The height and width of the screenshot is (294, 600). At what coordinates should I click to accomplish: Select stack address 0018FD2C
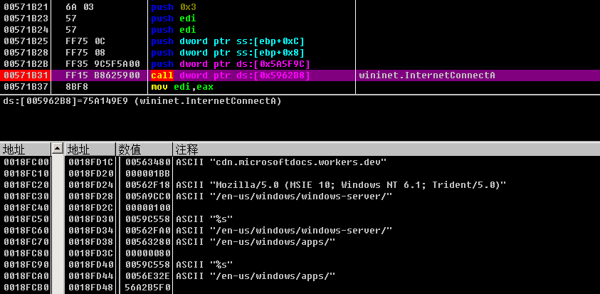click(90, 207)
